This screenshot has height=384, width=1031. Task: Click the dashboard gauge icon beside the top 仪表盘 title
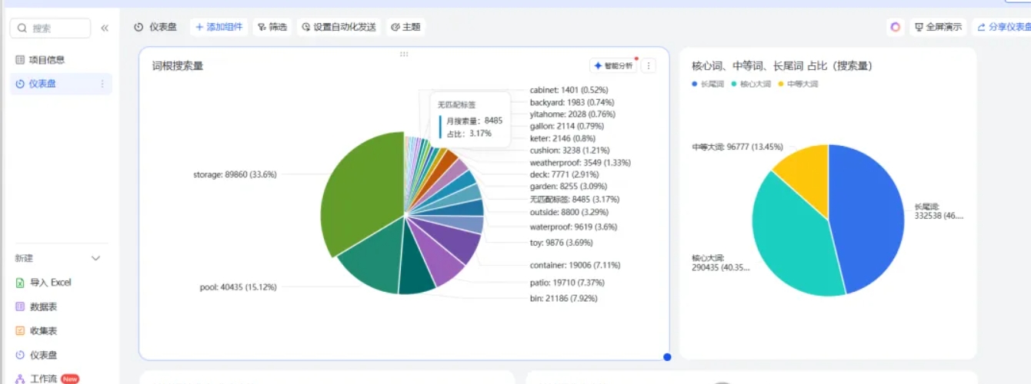point(138,27)
